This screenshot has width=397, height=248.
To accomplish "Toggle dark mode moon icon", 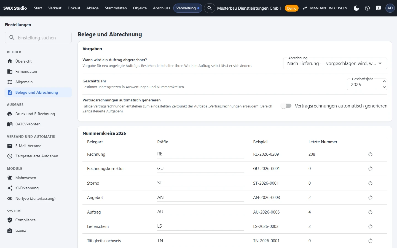I will tap(356, 8).
